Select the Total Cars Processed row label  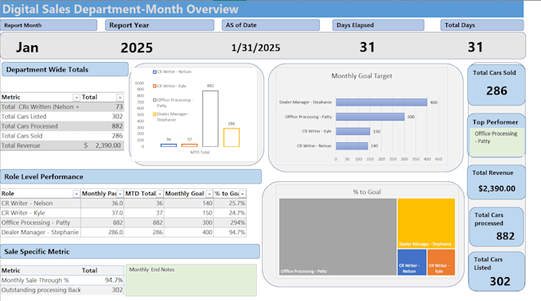point(29,126)
